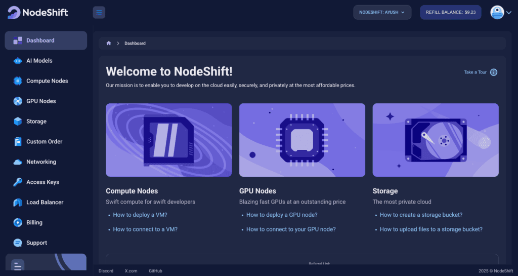This screenshot has width=518, height=276.
Task: Click the Custom Order document icon
Action: coord(18,141)
